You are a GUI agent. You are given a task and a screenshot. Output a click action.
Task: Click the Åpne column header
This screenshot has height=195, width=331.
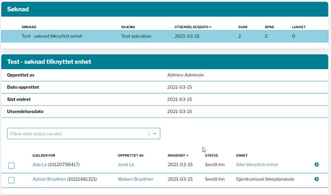[x=269, y=27]
